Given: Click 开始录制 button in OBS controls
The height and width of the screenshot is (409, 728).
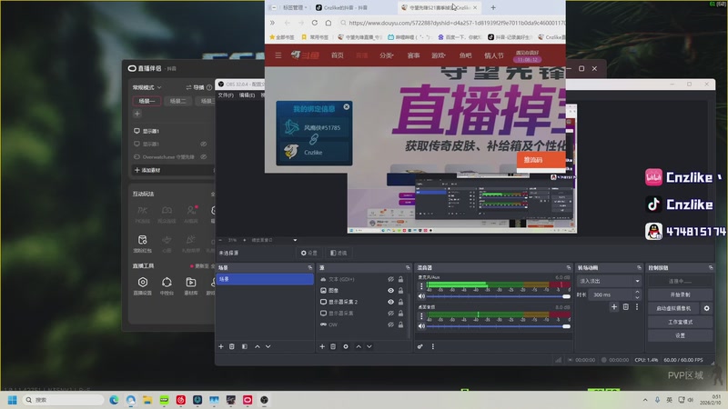Looking at the screenshot, I should click(x=680, y=294).
